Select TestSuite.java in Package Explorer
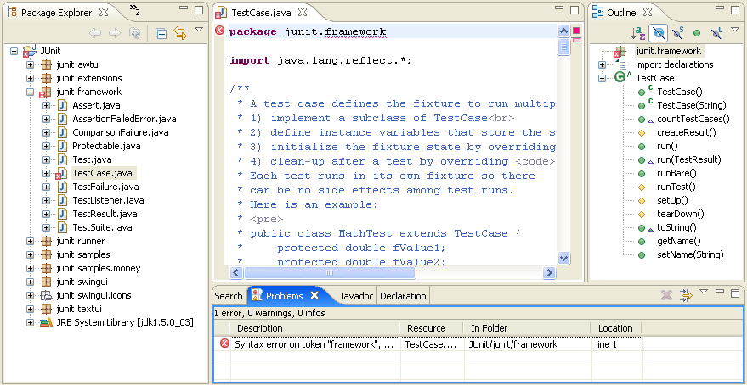The height and width of the screenshot is (385, 747). coord(102,227)
